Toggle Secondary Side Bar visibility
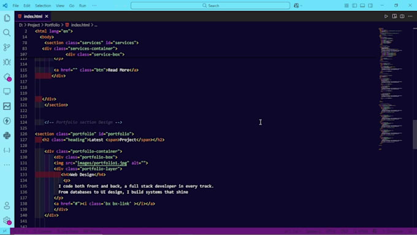This screenshot has width=417, height=235. pyautogui.click(x=370, y=6)
